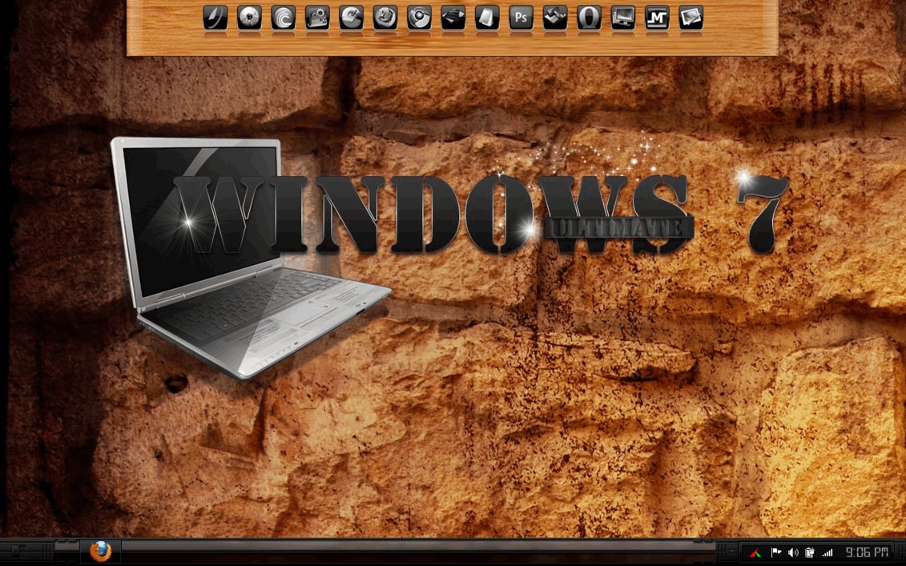906x566 pixels.
Task: Launch Firefox from the wooden dock
Action: point(385,18)
